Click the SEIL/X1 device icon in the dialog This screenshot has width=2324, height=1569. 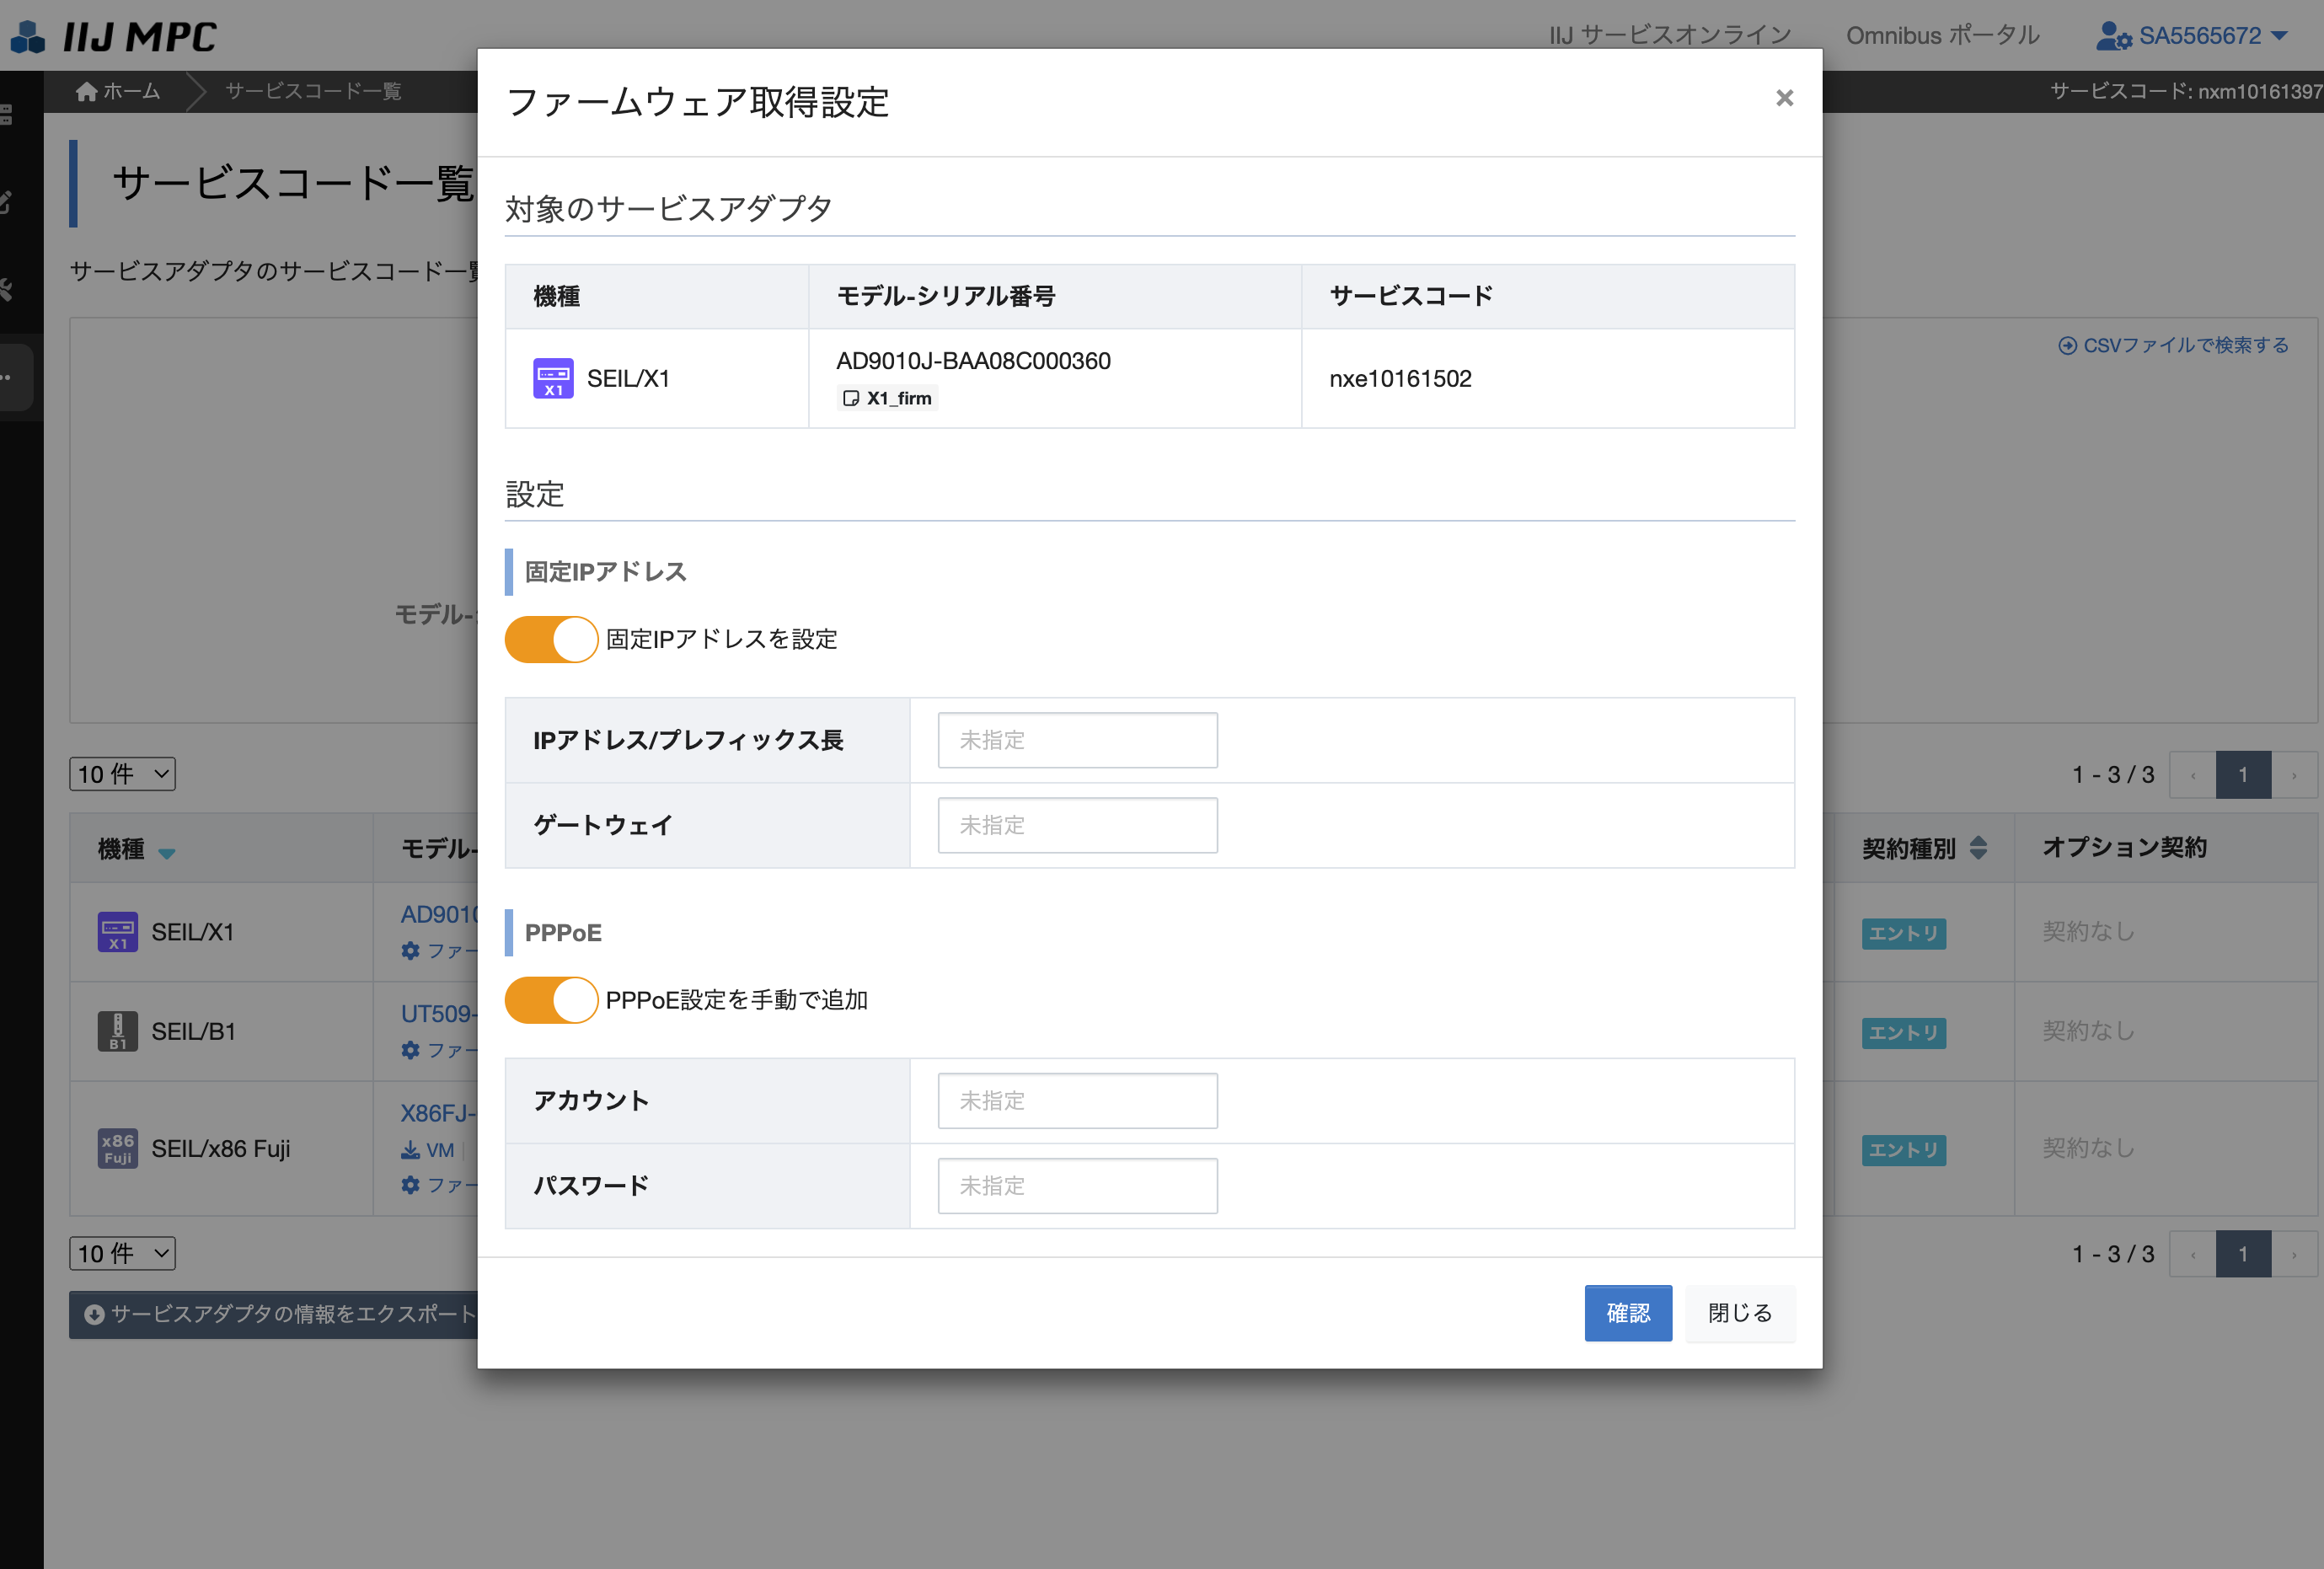click(553, 378)
